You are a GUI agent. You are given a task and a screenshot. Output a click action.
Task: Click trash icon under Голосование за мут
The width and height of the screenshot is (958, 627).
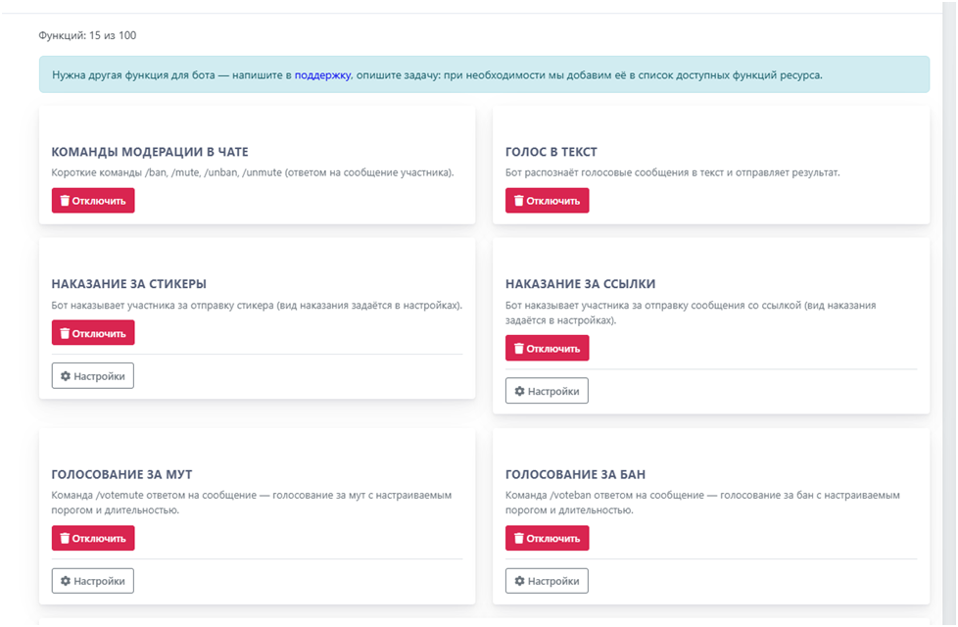point(65,539)
